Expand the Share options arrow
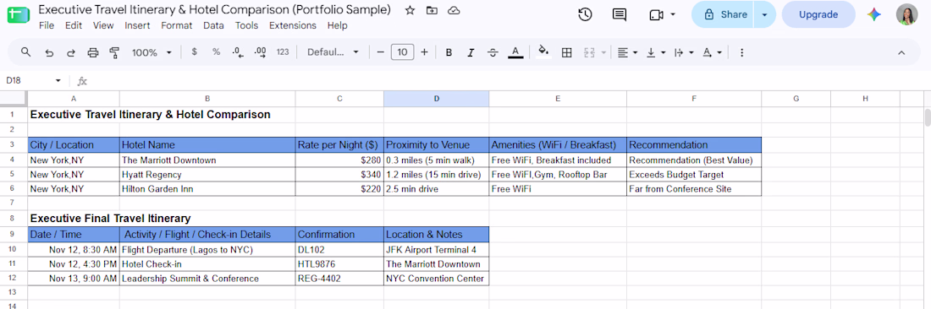This screenshot has height=309, width=931. (765, 15)
